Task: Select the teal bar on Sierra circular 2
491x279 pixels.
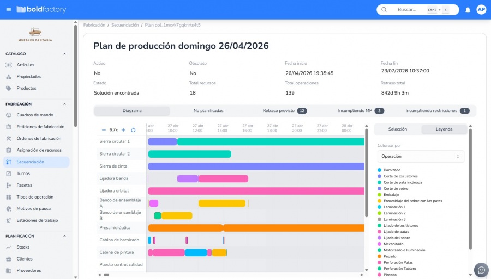Action: point(190,154)
